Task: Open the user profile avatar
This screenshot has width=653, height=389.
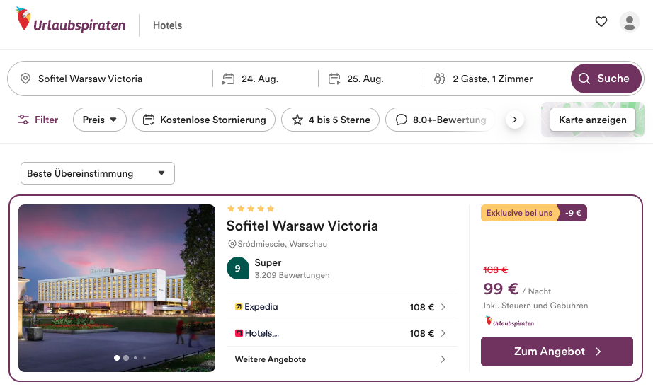Action: [x=629, y=22]
